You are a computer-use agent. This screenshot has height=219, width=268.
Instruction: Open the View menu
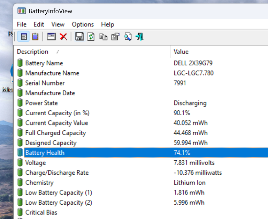pos(58,24)
